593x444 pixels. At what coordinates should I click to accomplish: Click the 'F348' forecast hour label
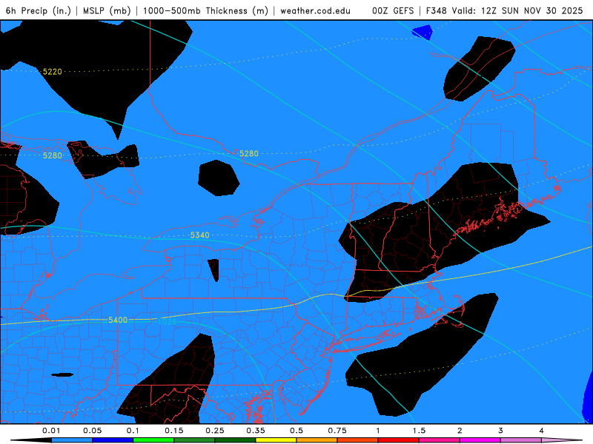click(437, 10)
